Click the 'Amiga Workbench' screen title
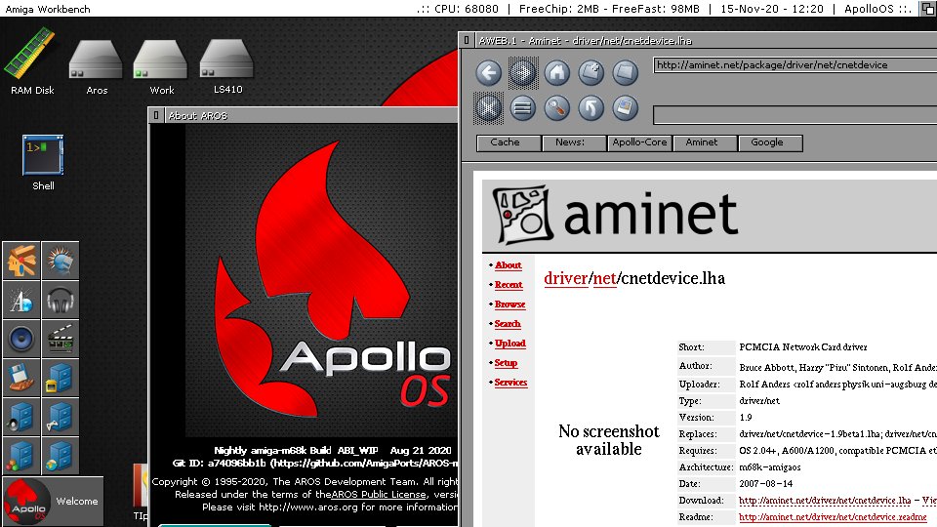 (x=48, y=9)
